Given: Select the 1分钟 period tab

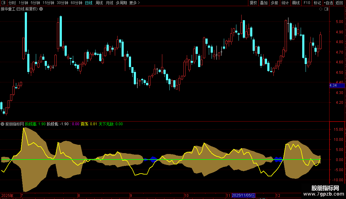Looking at the screenshot, I should click(23, 3).
